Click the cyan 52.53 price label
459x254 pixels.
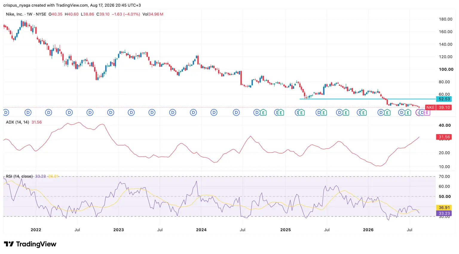click(x=444, y=99)
